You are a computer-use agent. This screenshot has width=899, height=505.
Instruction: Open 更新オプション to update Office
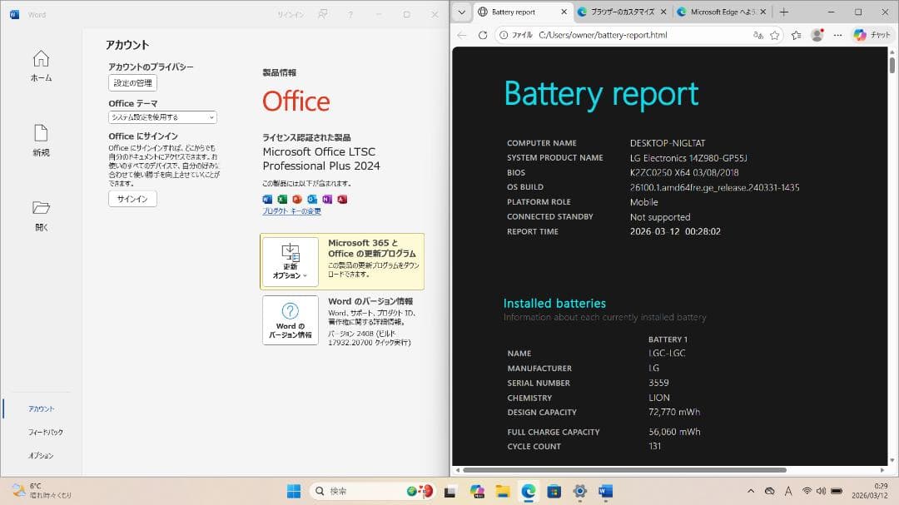[x=290, y=260]
